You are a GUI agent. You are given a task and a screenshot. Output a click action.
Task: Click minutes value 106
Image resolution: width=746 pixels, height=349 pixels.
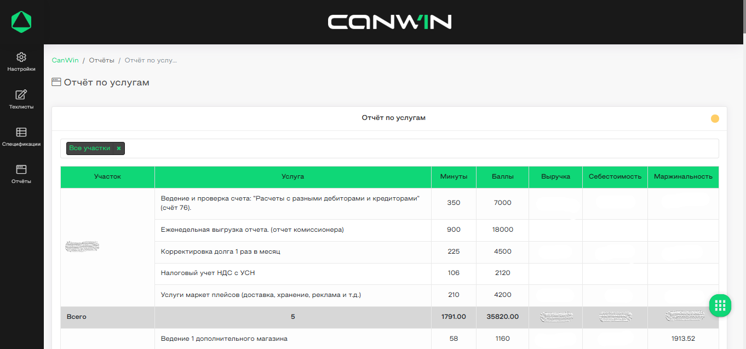454,273
